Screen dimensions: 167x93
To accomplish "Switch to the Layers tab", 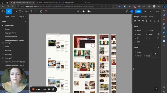I will click(x=7, y=17).
